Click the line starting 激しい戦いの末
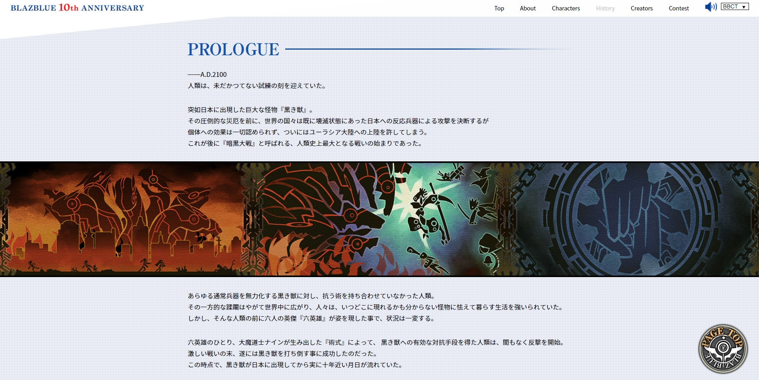Screen dimensions: 759x380 click(x=283, y=354)
